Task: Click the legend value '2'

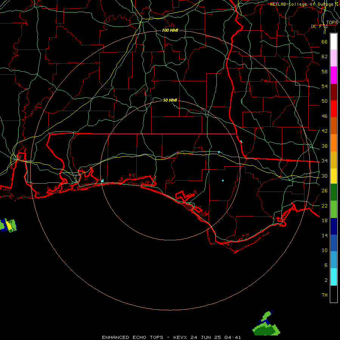Action: 326,280
